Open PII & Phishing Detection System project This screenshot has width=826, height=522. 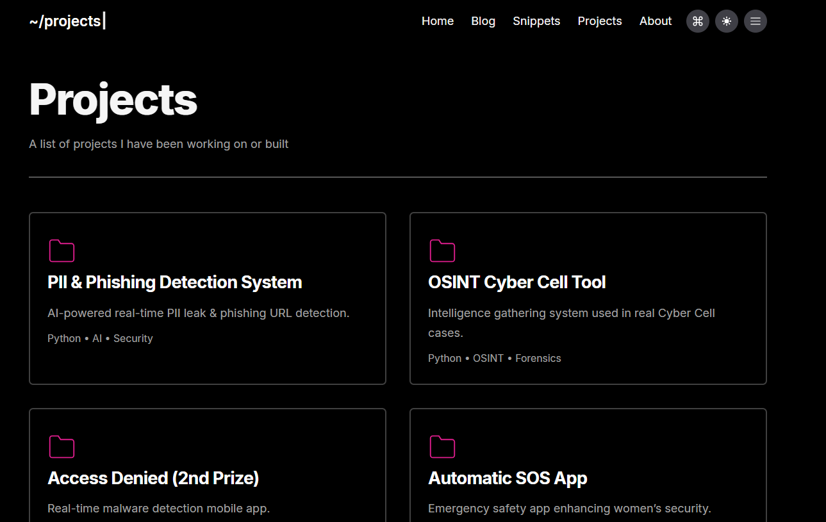click(x=175, y=282)
